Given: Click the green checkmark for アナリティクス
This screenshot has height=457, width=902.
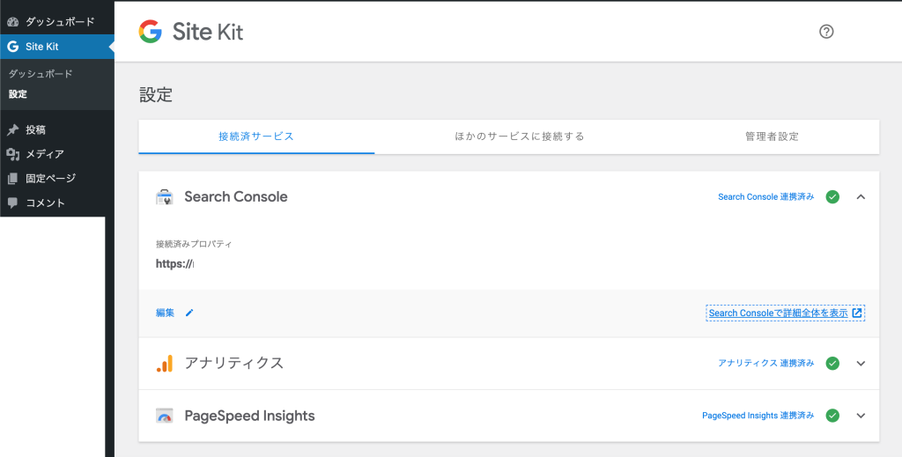Looking at the screenshot, I should 832,364.
